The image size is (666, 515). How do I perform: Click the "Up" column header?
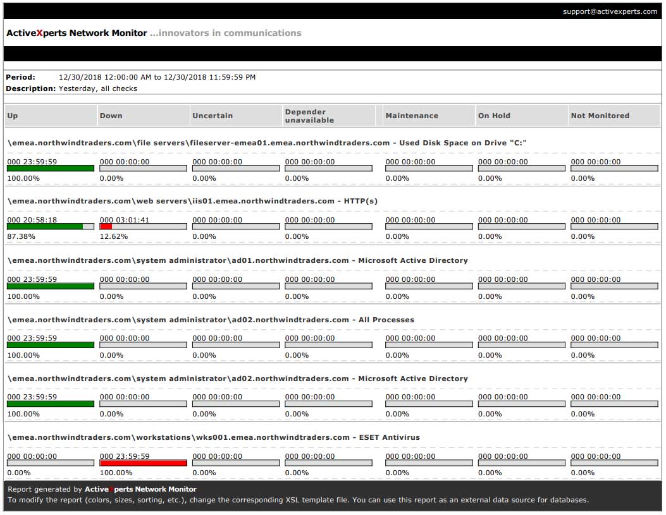point(13,116)
